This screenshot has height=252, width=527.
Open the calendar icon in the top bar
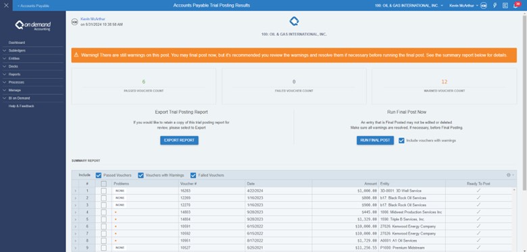click(505, 5)
